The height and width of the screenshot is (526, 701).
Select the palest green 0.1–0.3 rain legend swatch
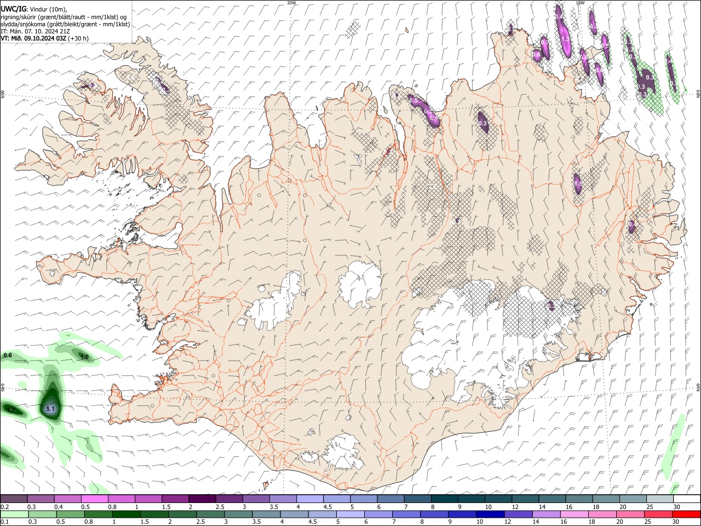coord(14,514)
